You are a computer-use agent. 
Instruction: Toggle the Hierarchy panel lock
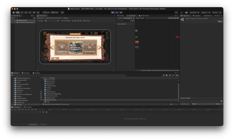[32, 16]
